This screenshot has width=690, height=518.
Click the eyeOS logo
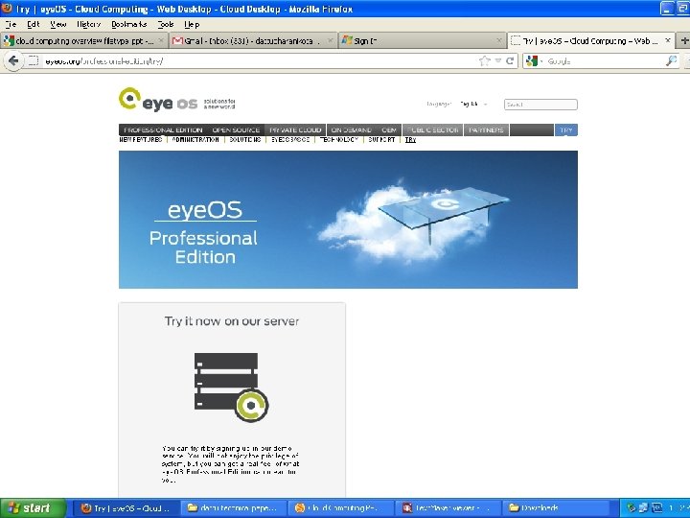pyautogui.click(x=176, y=100)
